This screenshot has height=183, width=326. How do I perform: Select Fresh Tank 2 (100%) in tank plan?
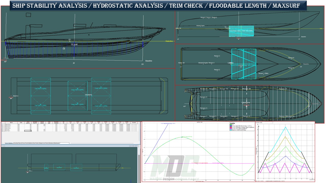click(x=101, y=88)
